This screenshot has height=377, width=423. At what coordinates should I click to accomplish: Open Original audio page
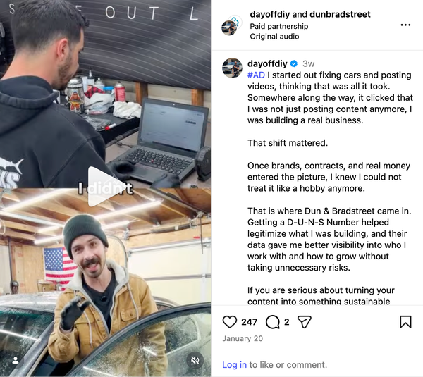click(274, 37)
